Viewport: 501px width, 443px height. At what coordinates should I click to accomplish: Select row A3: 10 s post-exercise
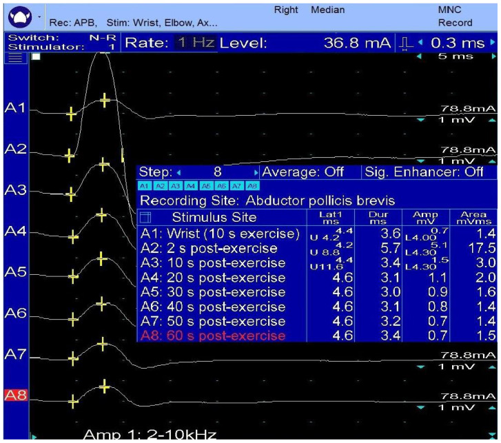(317, 263)
